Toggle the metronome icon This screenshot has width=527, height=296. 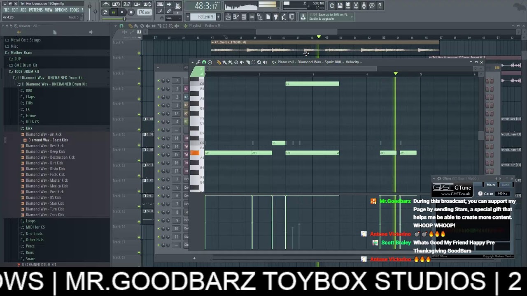(106, 4)
